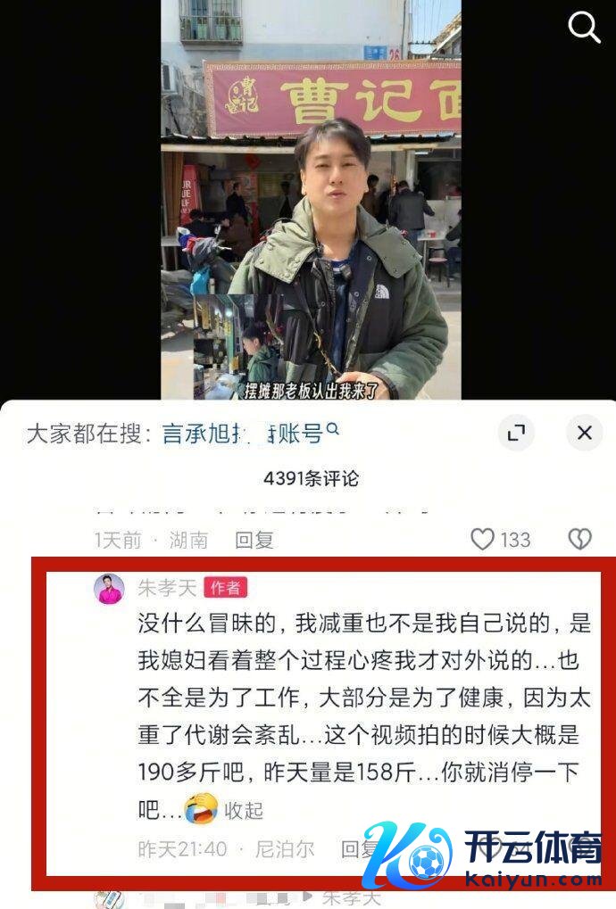This screenshot has width=616, height=909.
Task: Close the comments panel
Action: click(x=584, y=433)
